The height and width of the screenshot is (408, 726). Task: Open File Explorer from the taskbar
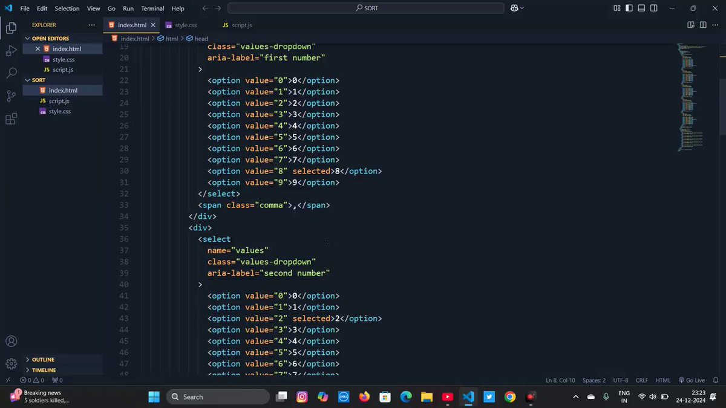point(427,397)
